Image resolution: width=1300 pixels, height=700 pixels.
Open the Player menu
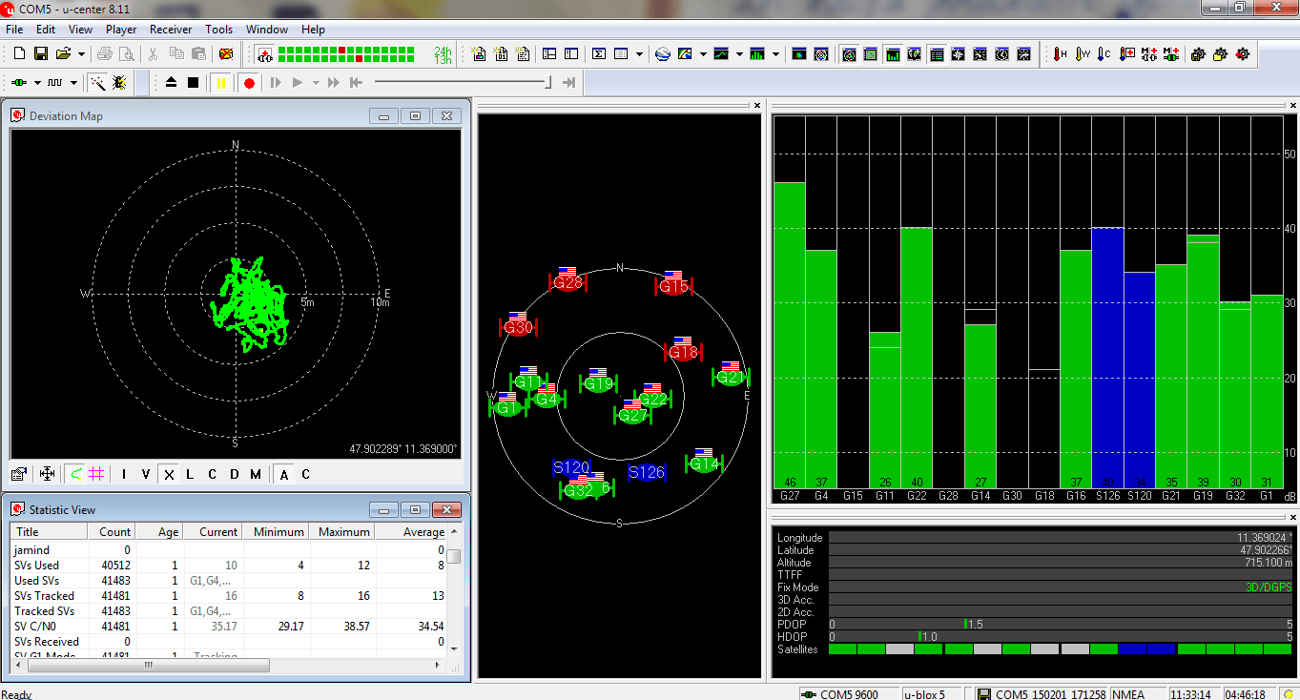tap(121, 30)
